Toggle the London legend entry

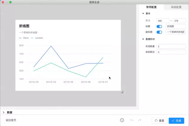tap(37, 38)
